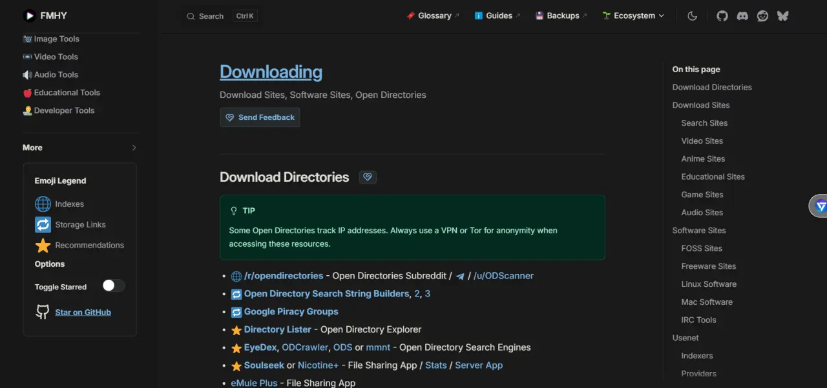Select Educational Tools in sidebar
This screenshot has height=388, width=827.
click(x=61, y=93)
